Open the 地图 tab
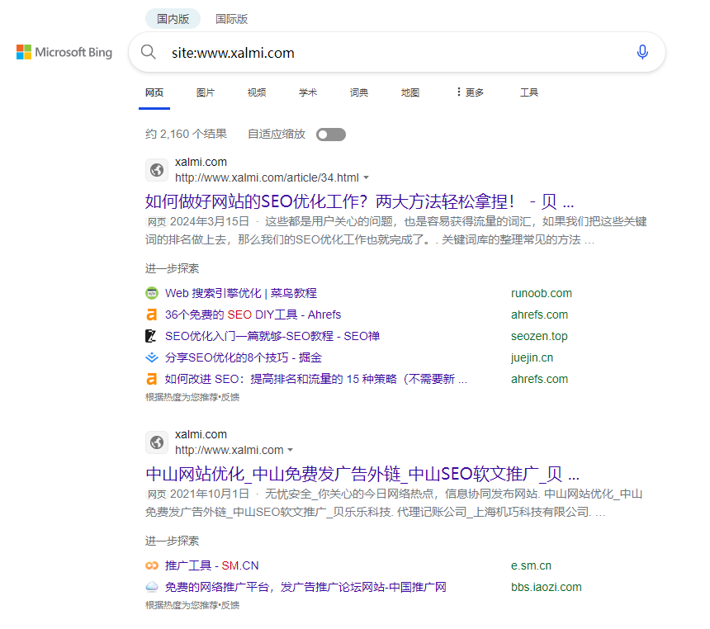The width and height of the screenshot is (710, 629). (x=410, y=92)
